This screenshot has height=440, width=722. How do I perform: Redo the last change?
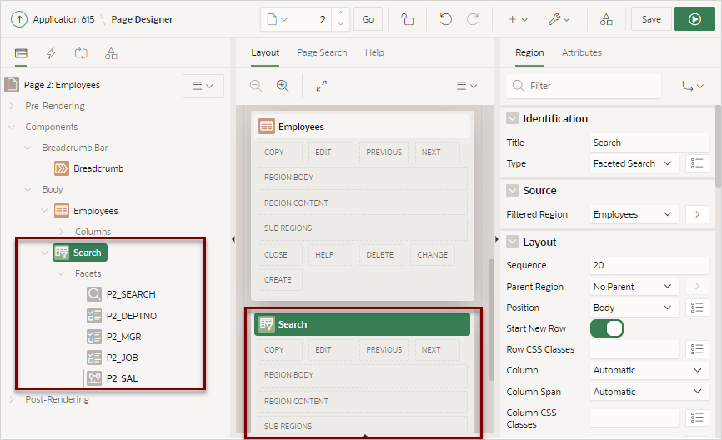[473, 19]
